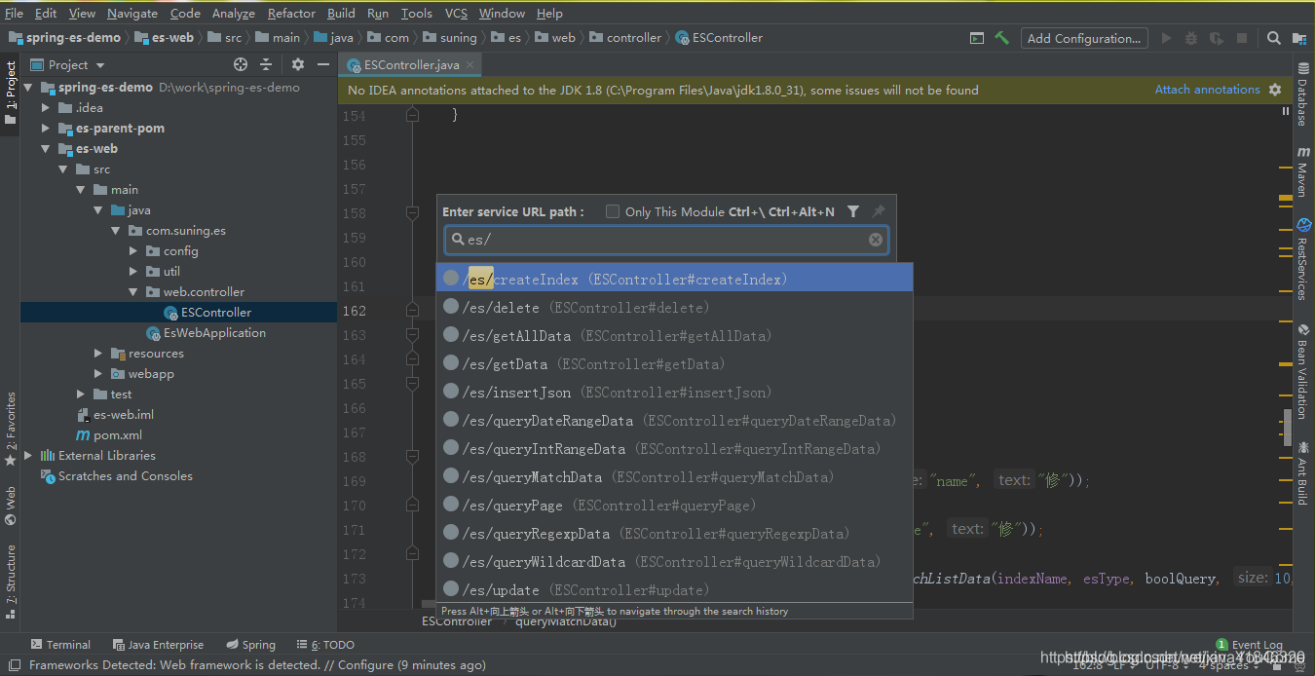1315x676 pixels.
Task: Click the Collapse All icon in Project panel
Action: point(266,64)
